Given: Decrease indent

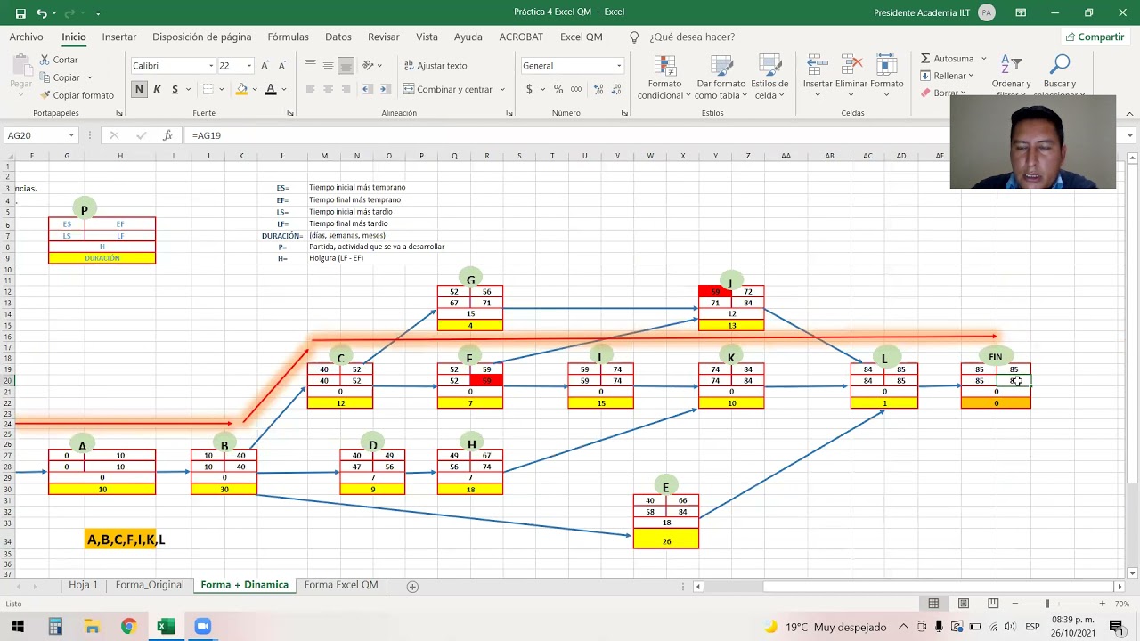Looking at the screenshot, I should [x=368, y=89].
